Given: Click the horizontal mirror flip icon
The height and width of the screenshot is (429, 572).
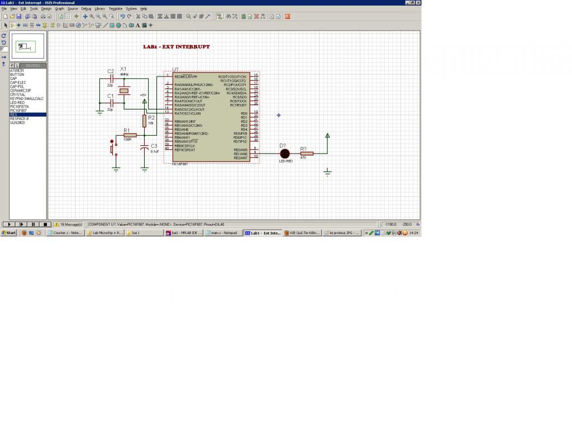Looking at the screenshot, I should pos(3,57).
